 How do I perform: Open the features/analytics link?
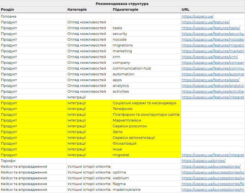213,86
